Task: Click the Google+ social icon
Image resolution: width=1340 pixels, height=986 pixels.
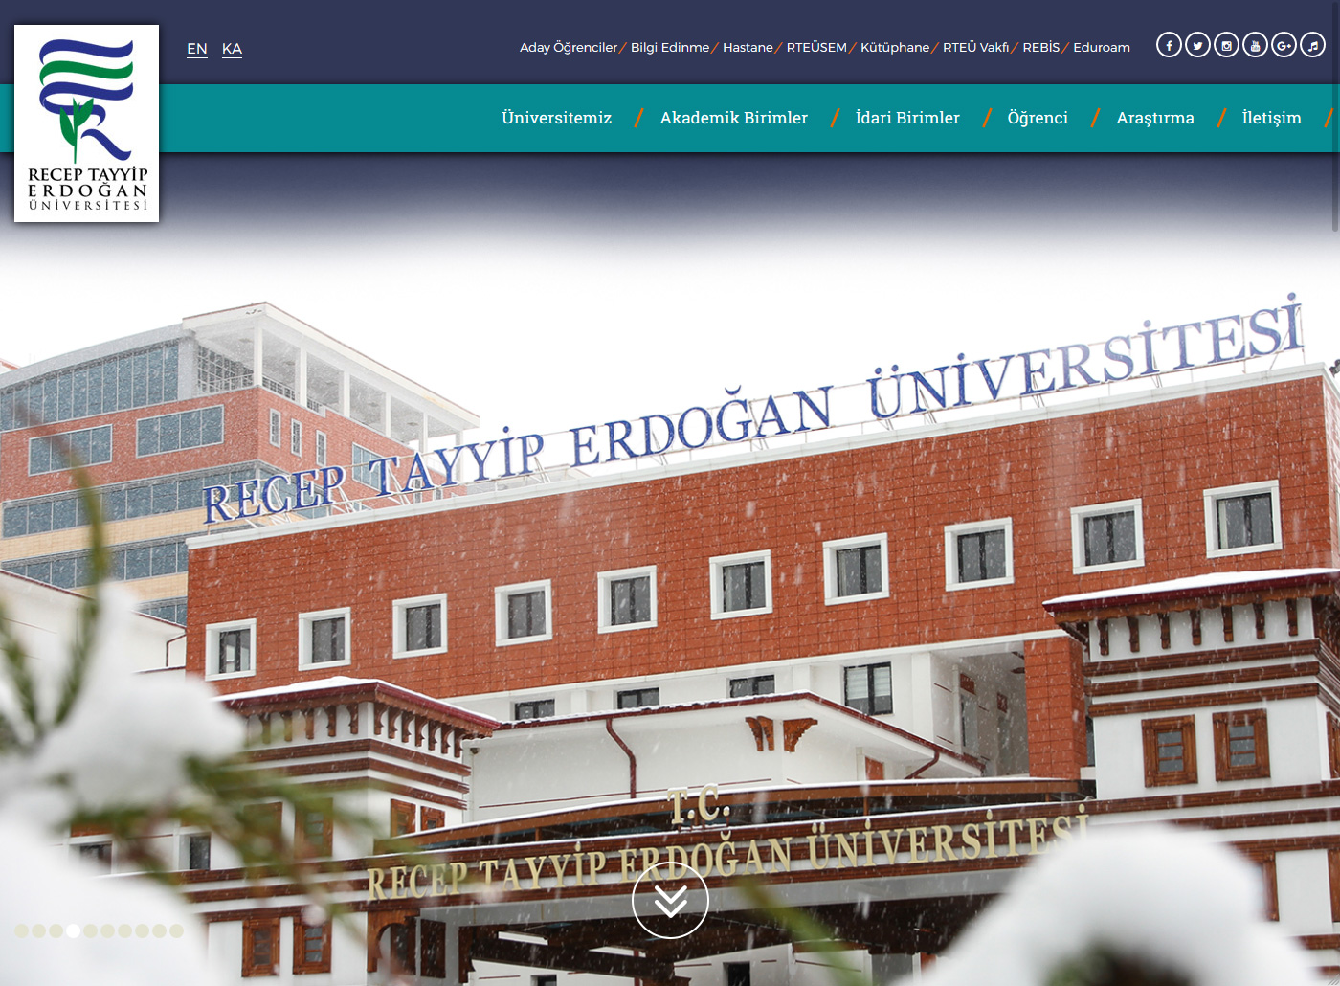Action: click(1284, 44)
